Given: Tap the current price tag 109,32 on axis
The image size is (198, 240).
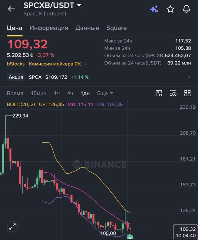Looking at the screenshot, I should point(185,232).
